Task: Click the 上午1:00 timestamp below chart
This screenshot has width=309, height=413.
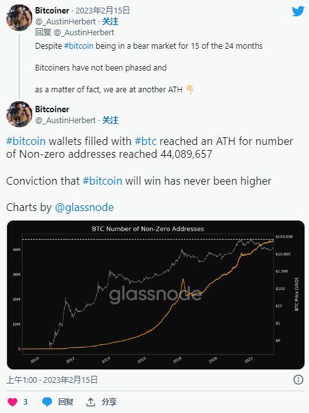Action: pyautogui.click(x=22, y=380)
